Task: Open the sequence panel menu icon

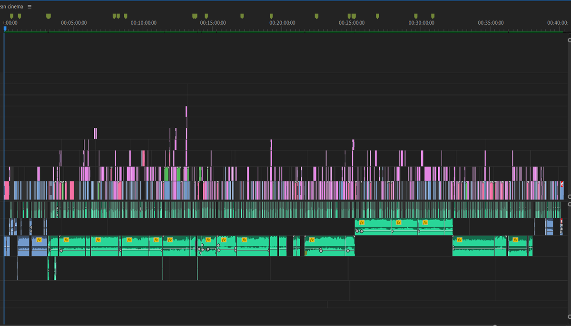Action: click(30, 7)
